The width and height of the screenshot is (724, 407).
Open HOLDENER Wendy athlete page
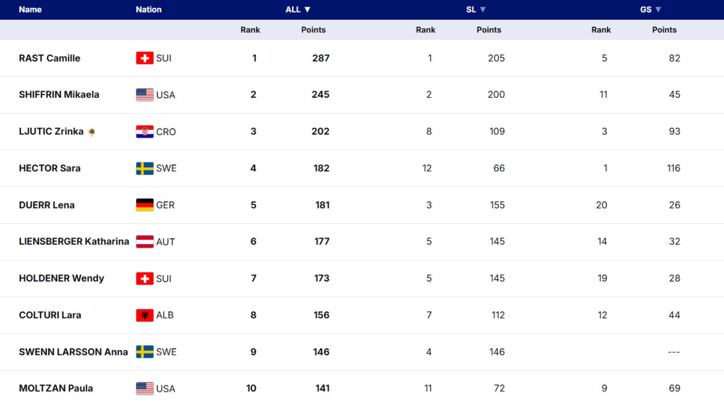tap(62, 278)
